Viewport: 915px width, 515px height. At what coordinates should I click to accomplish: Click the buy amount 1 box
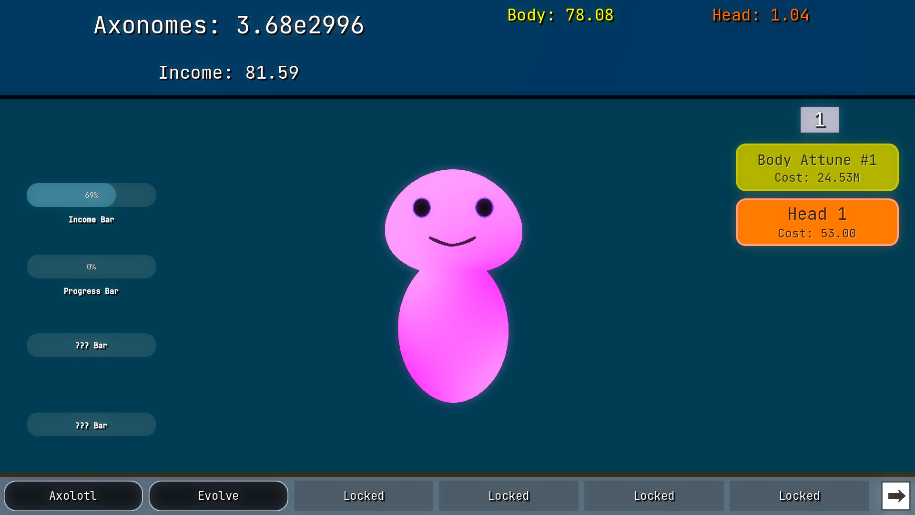point(820,120)
